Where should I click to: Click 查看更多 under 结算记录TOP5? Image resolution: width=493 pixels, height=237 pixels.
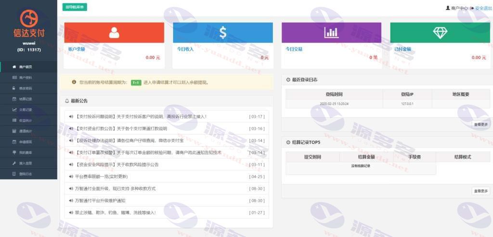(481, 191)
